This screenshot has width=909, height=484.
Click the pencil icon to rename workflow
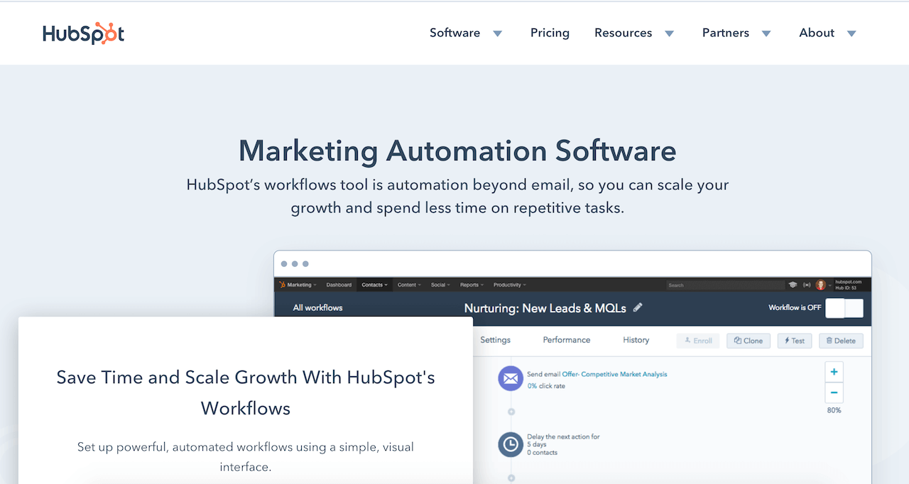coord(638,307)
